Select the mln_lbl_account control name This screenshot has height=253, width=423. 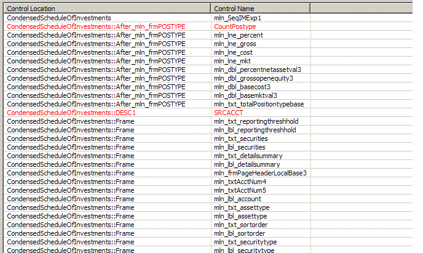pyautogui.click(x=238, y=199)
